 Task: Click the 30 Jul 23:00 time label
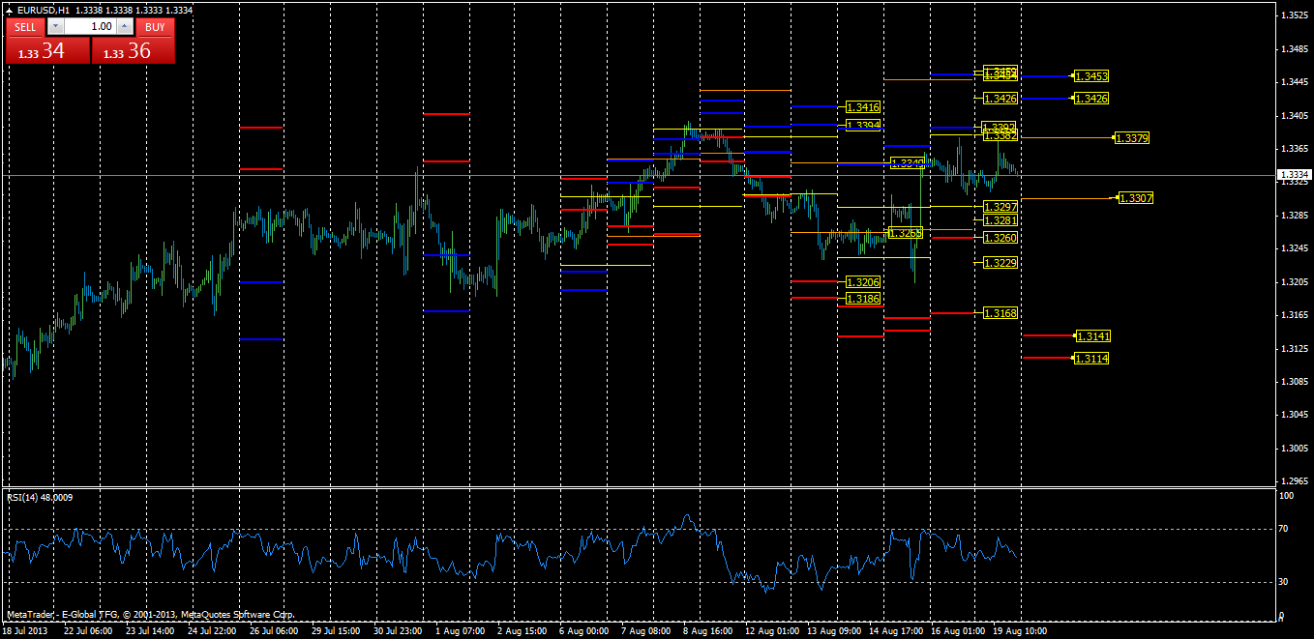click(x=398, y=630)
